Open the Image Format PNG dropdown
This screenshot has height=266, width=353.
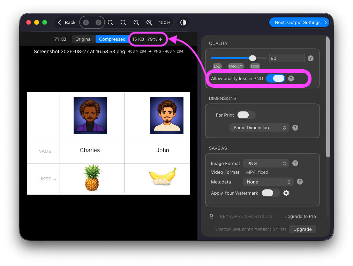[266, 163]
